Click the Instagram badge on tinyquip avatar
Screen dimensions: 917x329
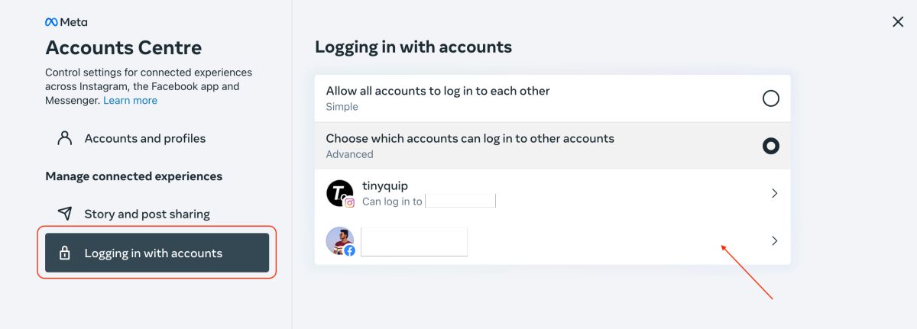pos(349,203)
